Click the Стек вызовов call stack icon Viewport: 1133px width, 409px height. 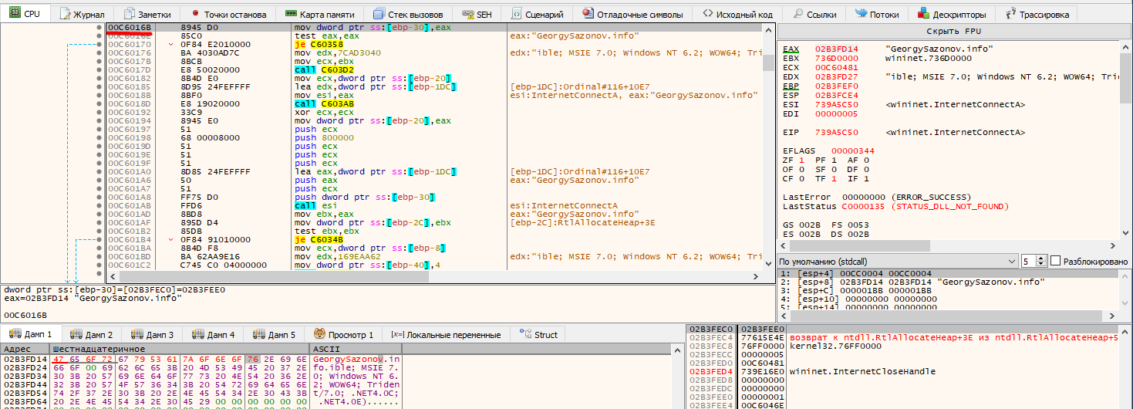[379, 15]
